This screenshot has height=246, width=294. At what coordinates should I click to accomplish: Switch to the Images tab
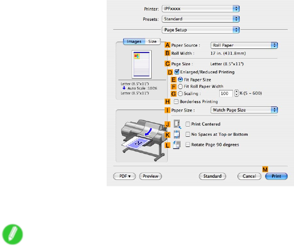134,42
